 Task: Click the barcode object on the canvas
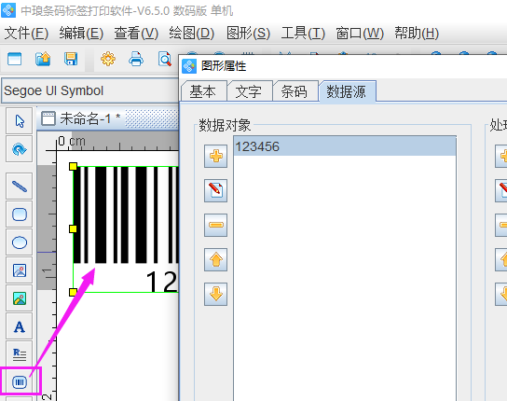[126, 229]
